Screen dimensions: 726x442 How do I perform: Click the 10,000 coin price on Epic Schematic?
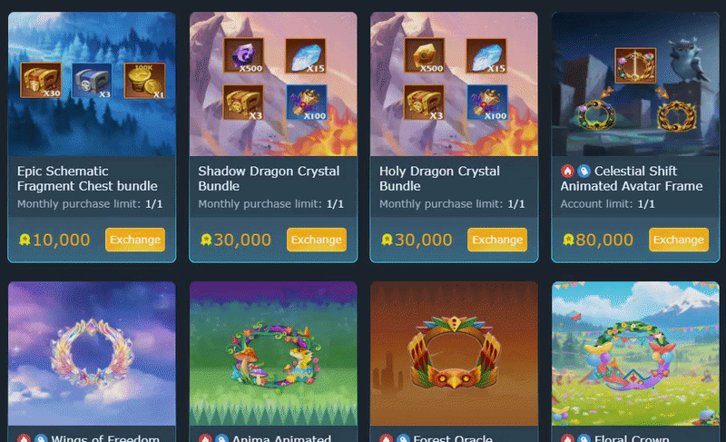(x=54, y=240)
